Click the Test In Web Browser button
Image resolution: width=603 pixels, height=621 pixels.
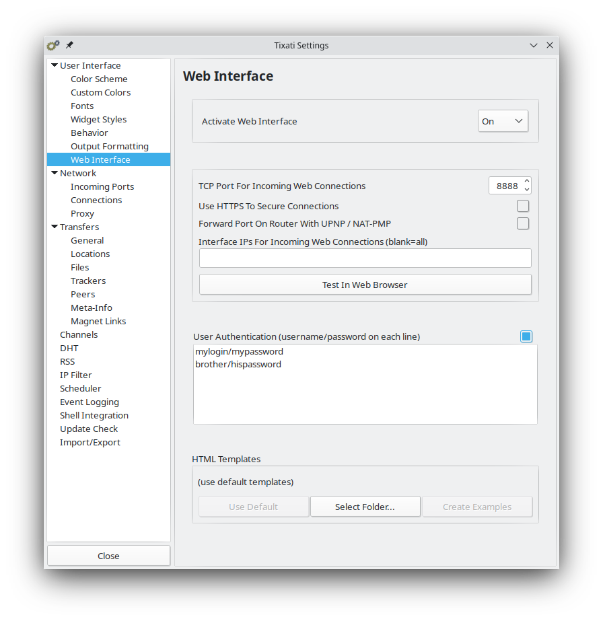click(365, 284)
